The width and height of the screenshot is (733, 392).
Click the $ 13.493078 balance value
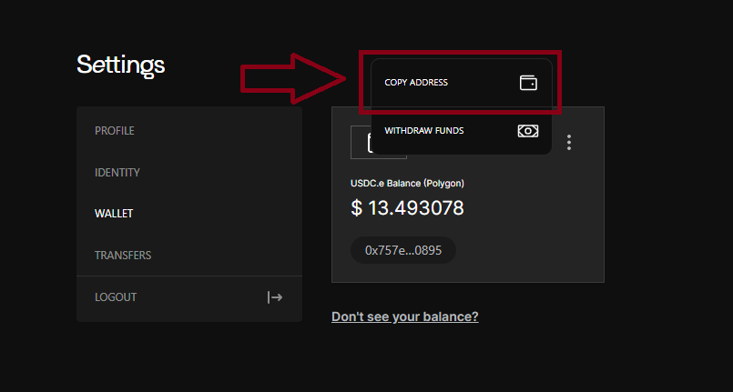407,207
